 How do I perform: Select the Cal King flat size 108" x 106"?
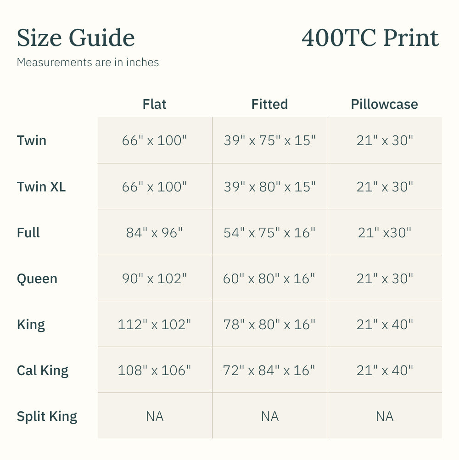point(154,370)
